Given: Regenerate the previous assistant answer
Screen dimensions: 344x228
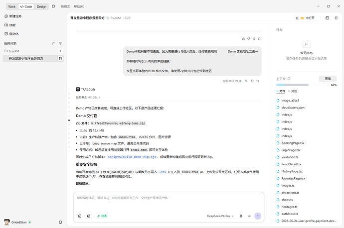Looking at the screenshot, I should pyautogui.click(x=259, y=39).
